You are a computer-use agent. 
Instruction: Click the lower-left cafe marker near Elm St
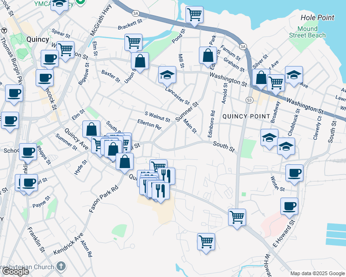10,120
